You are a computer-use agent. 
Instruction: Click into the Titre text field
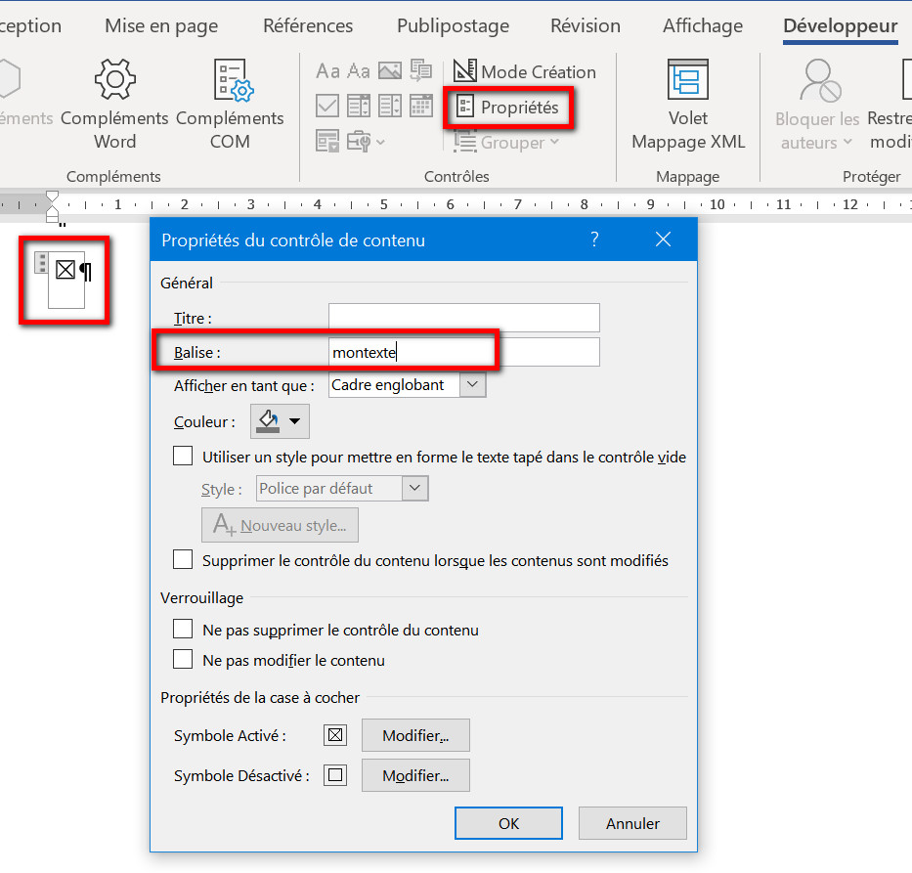(463, 318)
